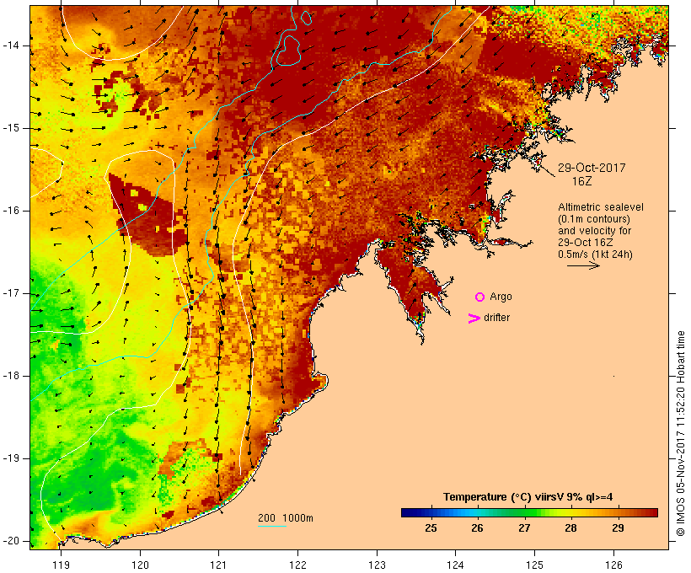Click the latitude axis label '-17'

pyautogui.click(x=11, y=293)
